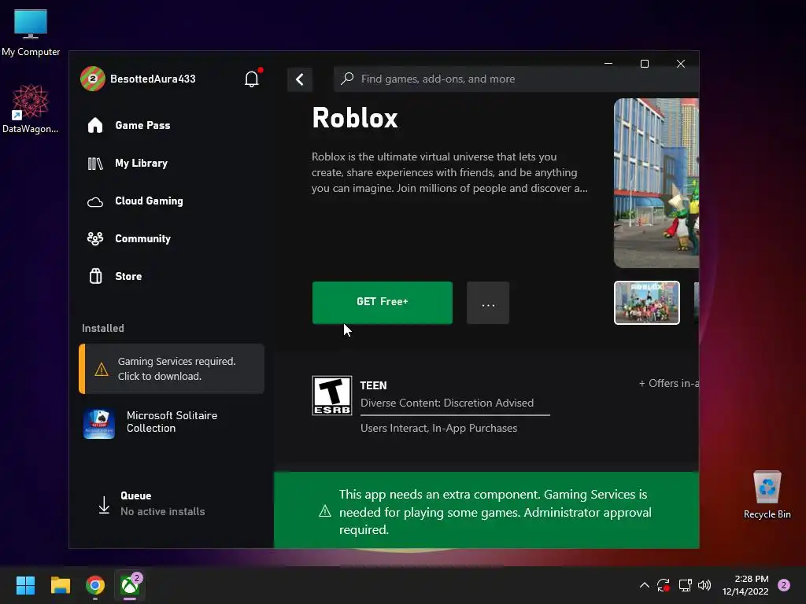Open the Windows Start menu
Image resolution: width=806 pixels, height=604 pixels.
(25, 585)
